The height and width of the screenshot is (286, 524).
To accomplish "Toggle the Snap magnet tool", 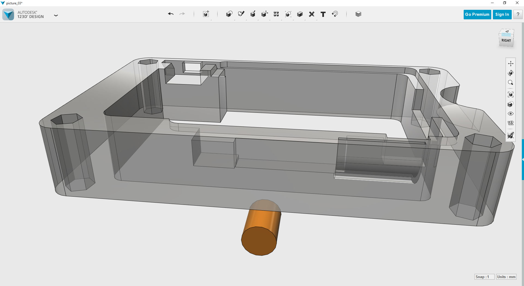I will coord(335,14).
